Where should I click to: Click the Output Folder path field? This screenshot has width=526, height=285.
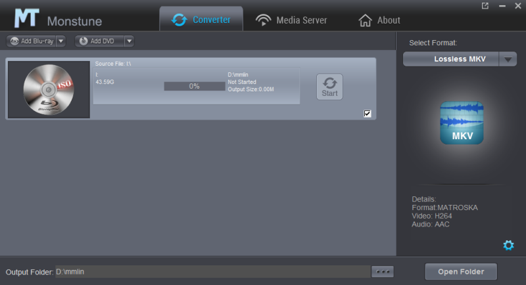point(210,271)
